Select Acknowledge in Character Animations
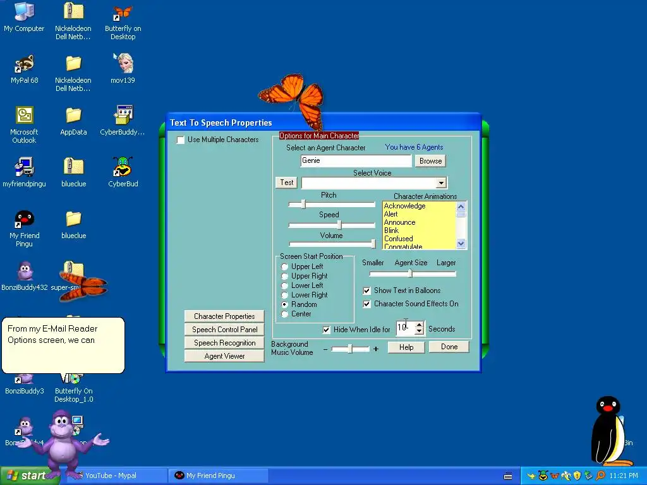This screenshot has height=485, width=647. (x=404, y=206)
